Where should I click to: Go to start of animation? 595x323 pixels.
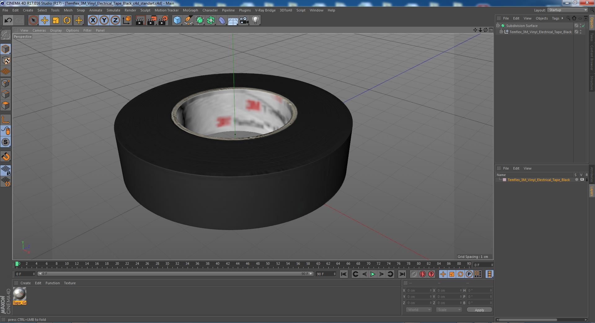[344, 274]
